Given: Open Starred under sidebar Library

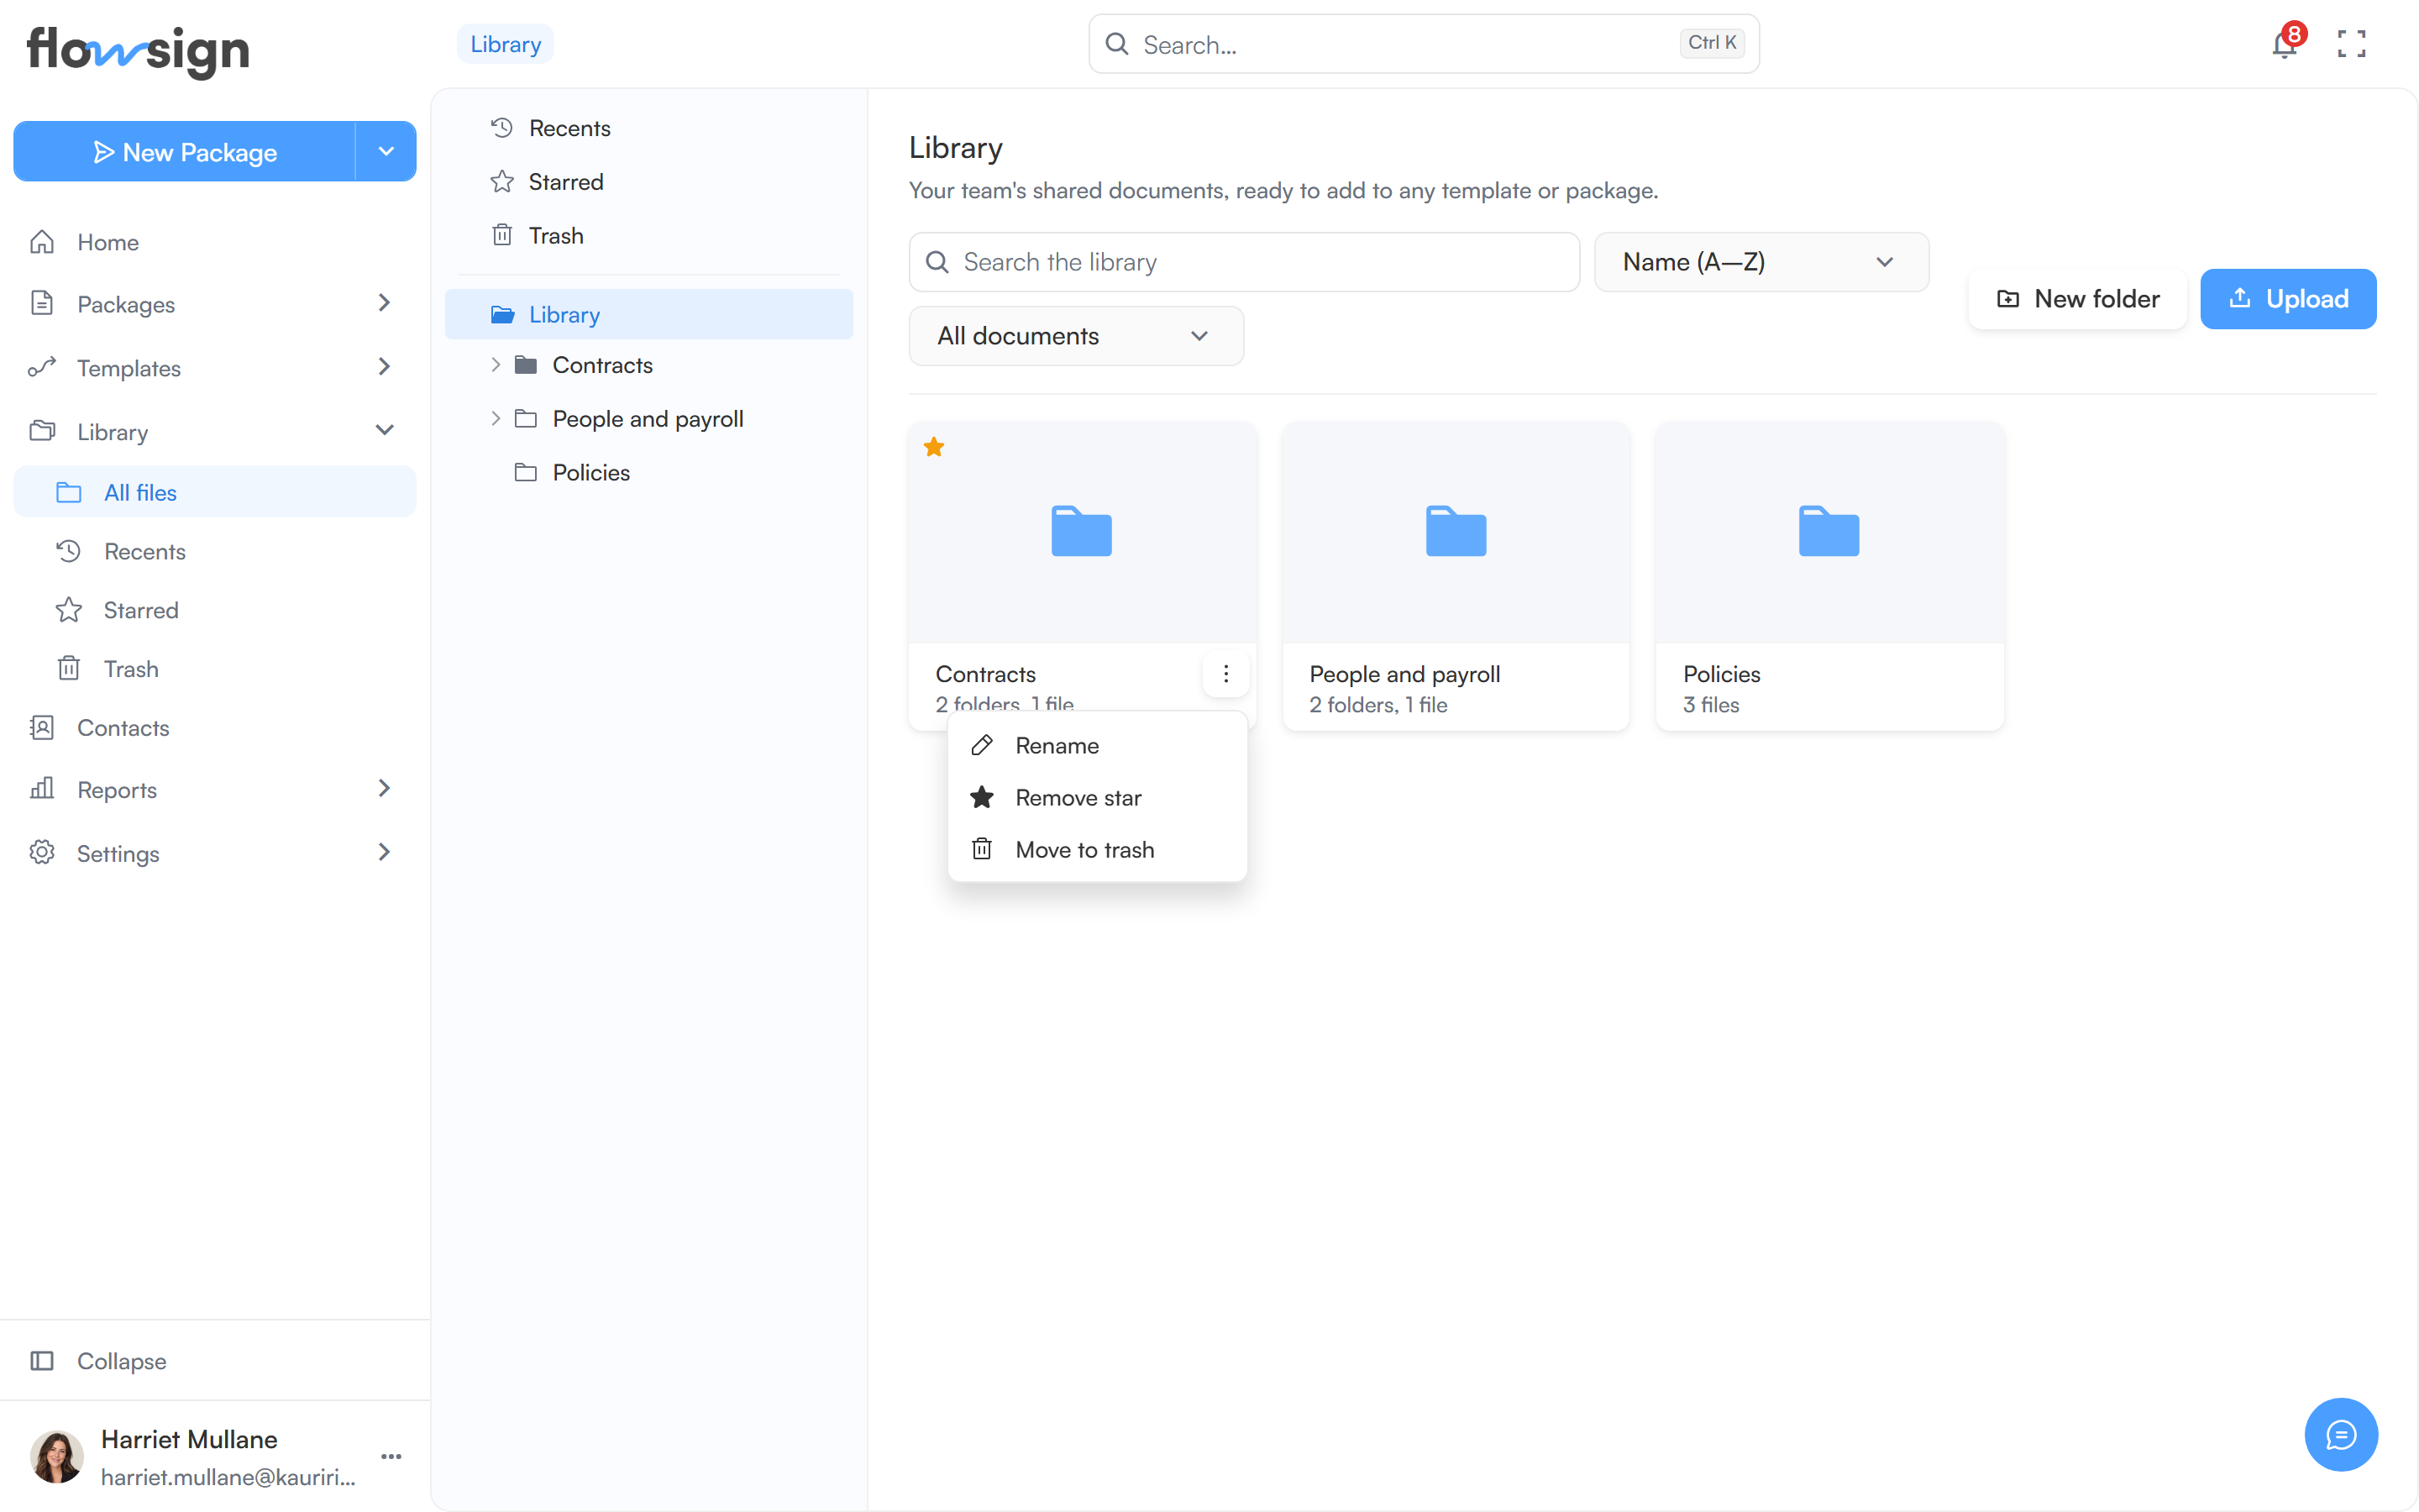Looking at the screenshot, I should tap(214, 610).
